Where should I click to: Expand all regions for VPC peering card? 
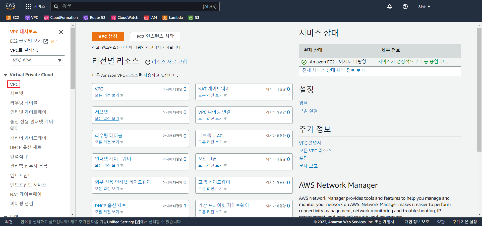coord(212,119)
